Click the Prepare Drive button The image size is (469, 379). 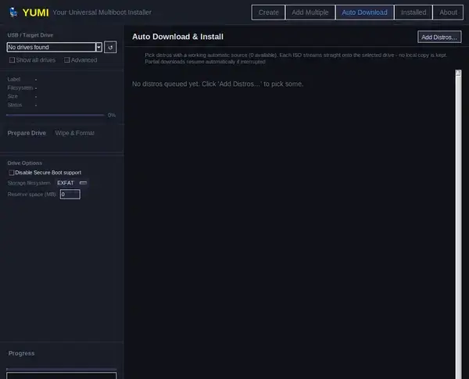click(27, 133)
